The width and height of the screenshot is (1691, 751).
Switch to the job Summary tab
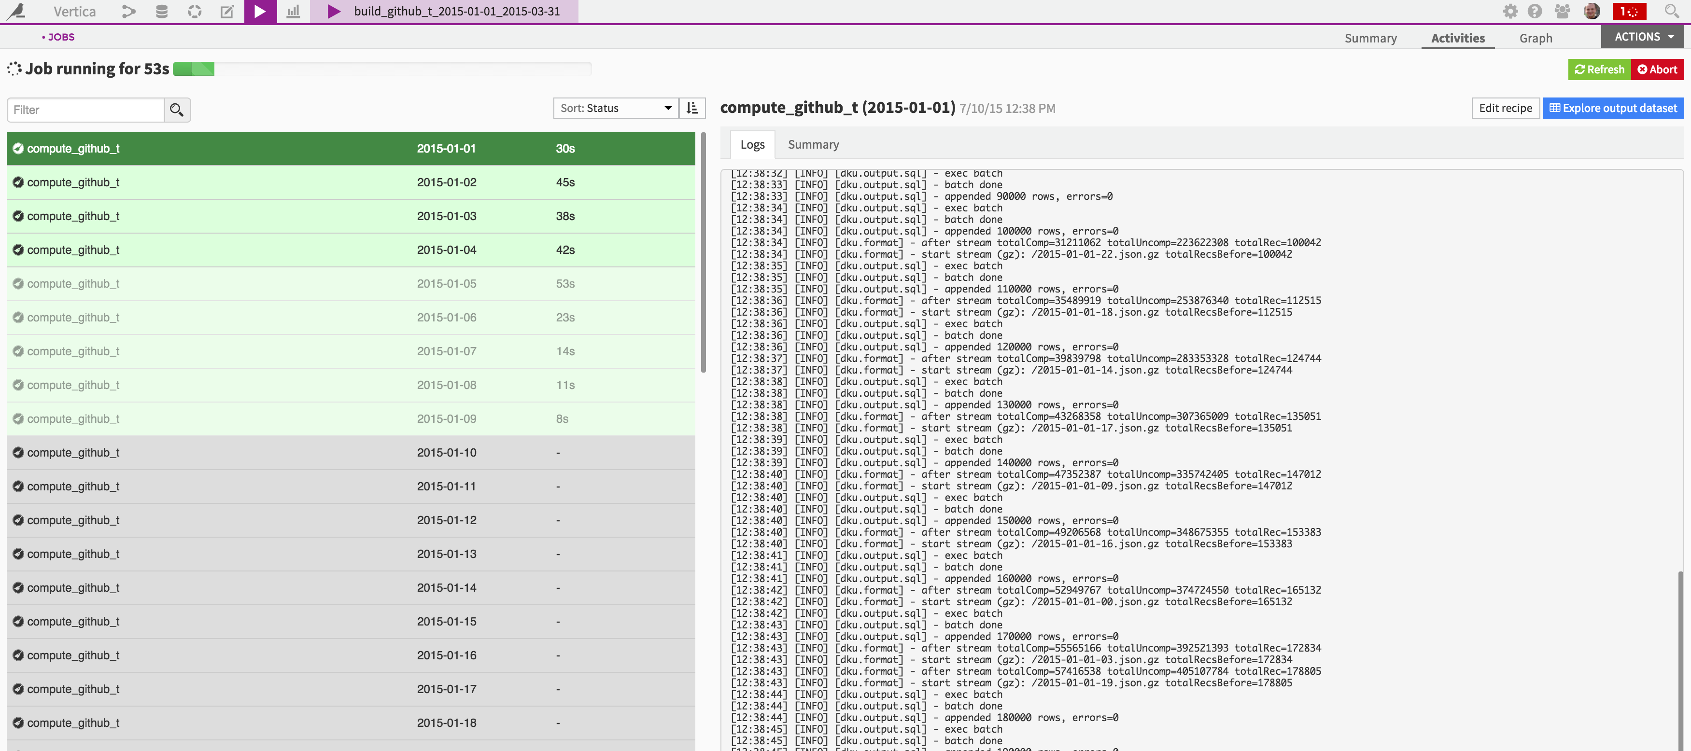point(1371,38)
